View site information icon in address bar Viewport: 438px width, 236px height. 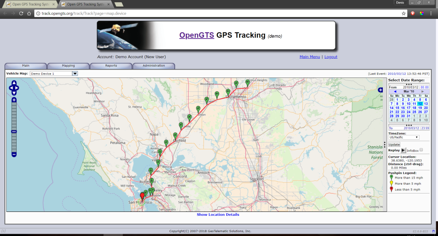click(x=38, y=14)
